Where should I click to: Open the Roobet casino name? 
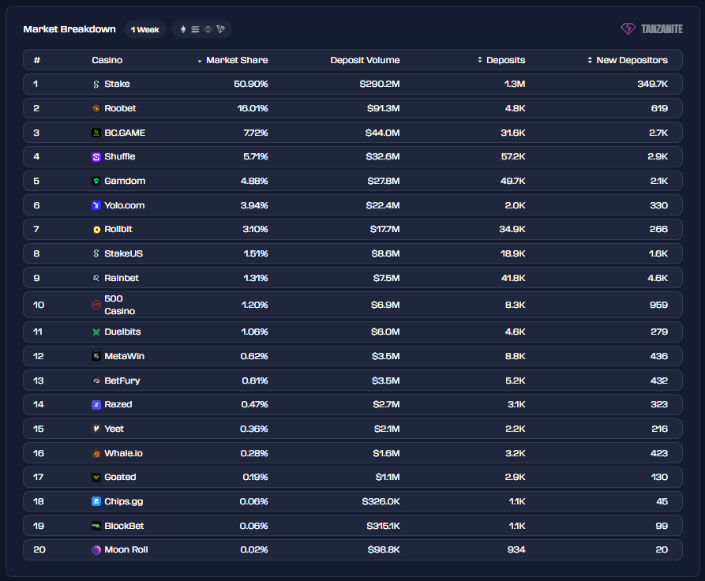coord(120,108)
